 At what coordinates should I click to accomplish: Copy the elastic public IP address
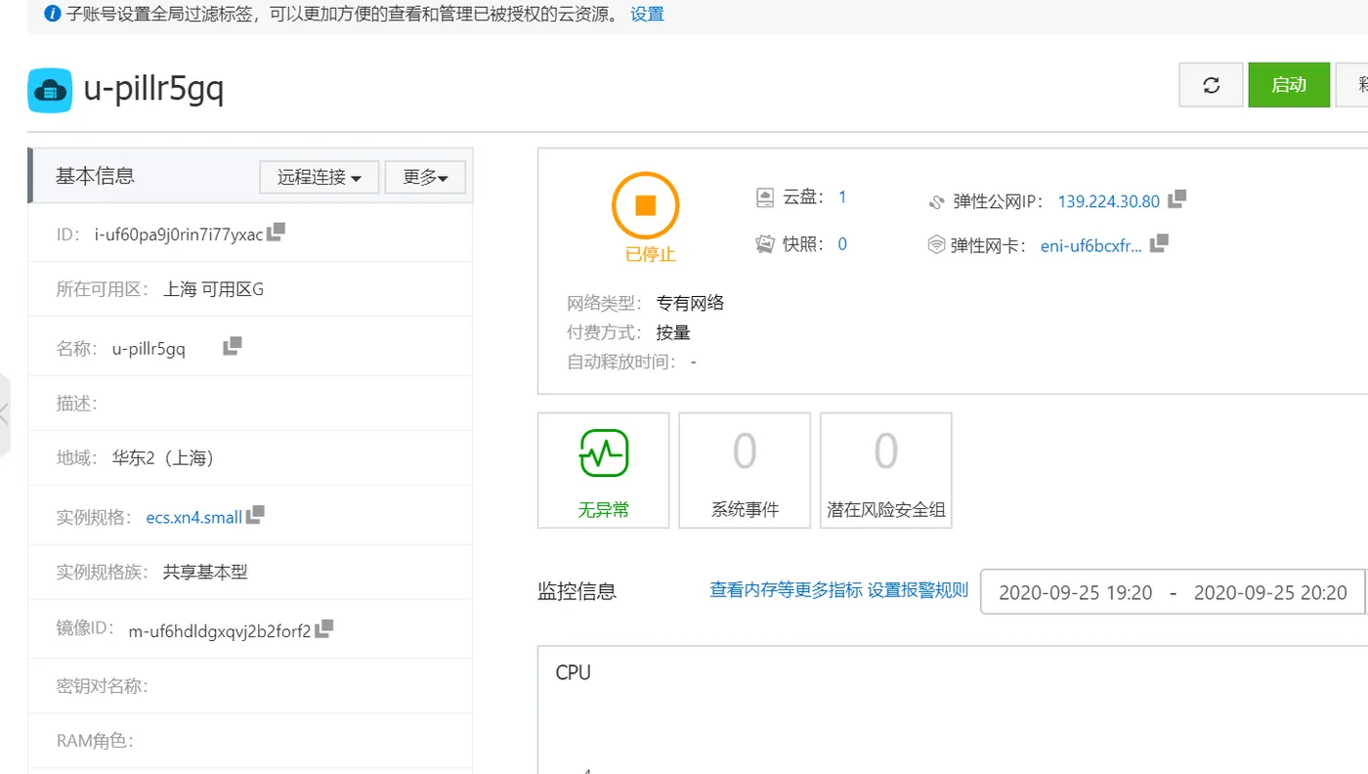(x=1179, y=198)
